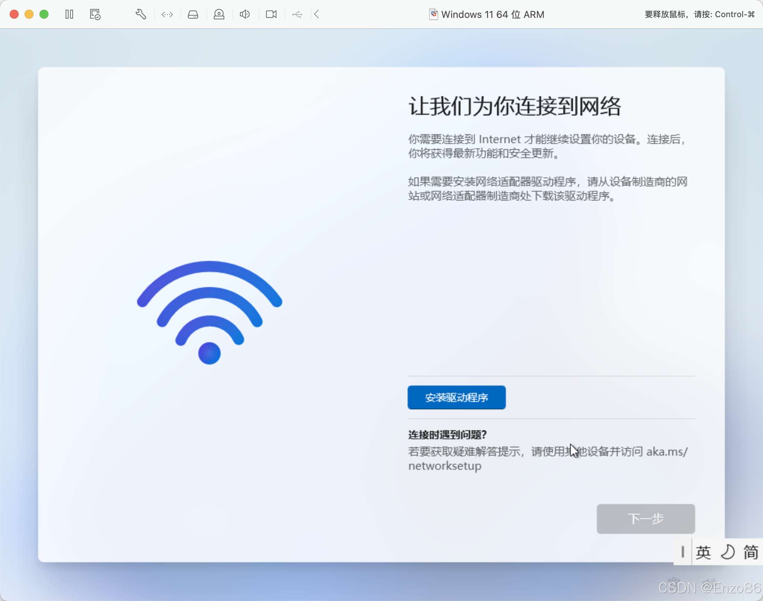Pause the virtual machine
This screenshot has width=763, height=601.
pos(69,15)
